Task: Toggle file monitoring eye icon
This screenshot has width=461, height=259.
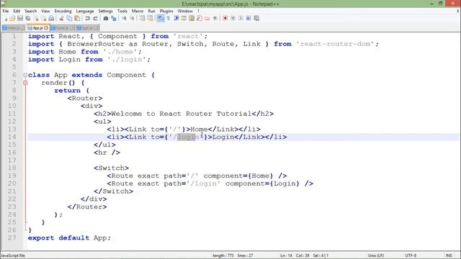Action: point(215,18)
